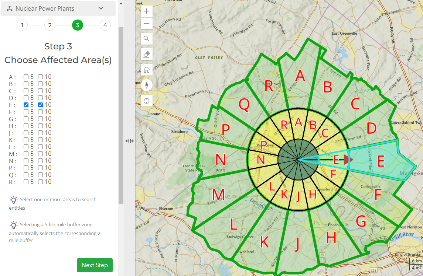Go to wizard step 1

pyautogui.click(x=22, y=25)
